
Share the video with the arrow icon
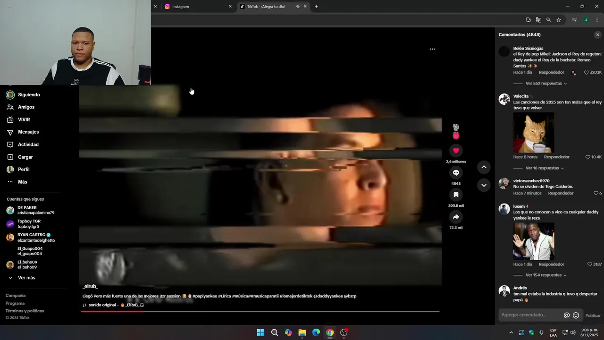(456, 217)
